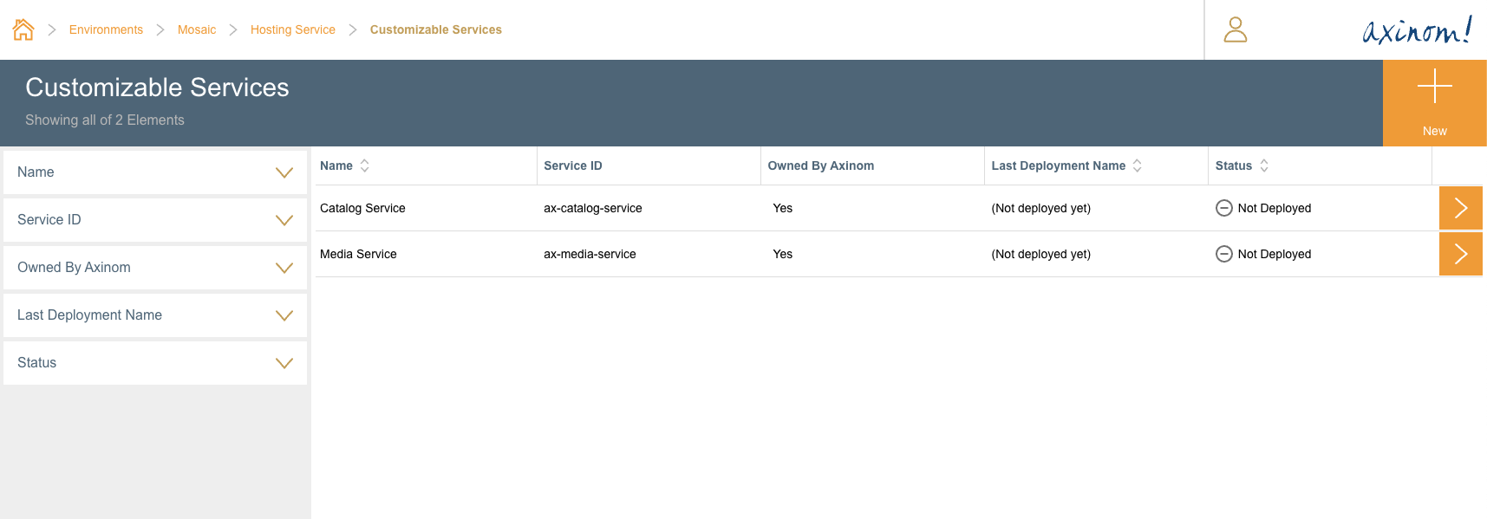1487x519 pixels.
Task: Open the user profile icon
Action: tap(1235, 29)
